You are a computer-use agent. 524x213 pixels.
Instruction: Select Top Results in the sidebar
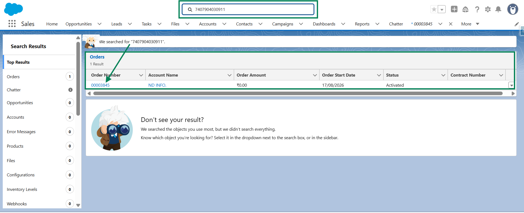[39, 62]
